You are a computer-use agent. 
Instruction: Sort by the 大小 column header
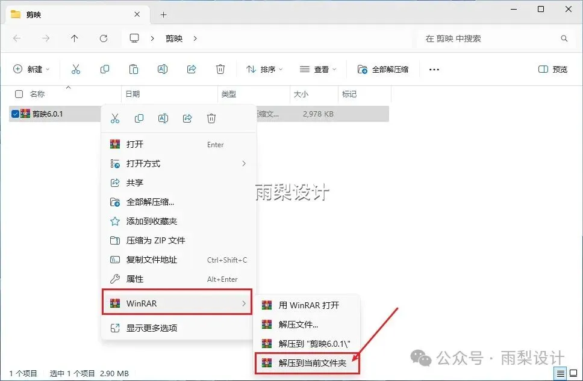pos(301,94)
